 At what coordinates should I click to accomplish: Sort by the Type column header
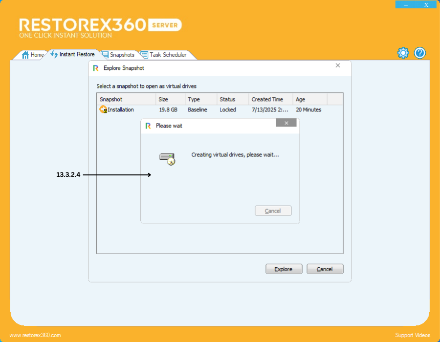point(201,99)
